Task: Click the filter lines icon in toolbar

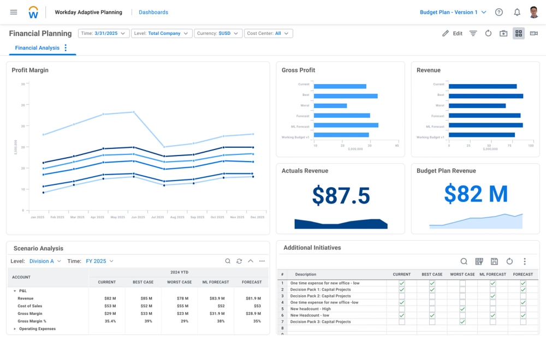Action: (473, 33)
